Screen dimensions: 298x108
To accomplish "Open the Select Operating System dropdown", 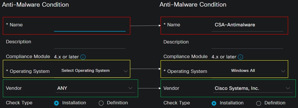I will click(x=91, y=71).
